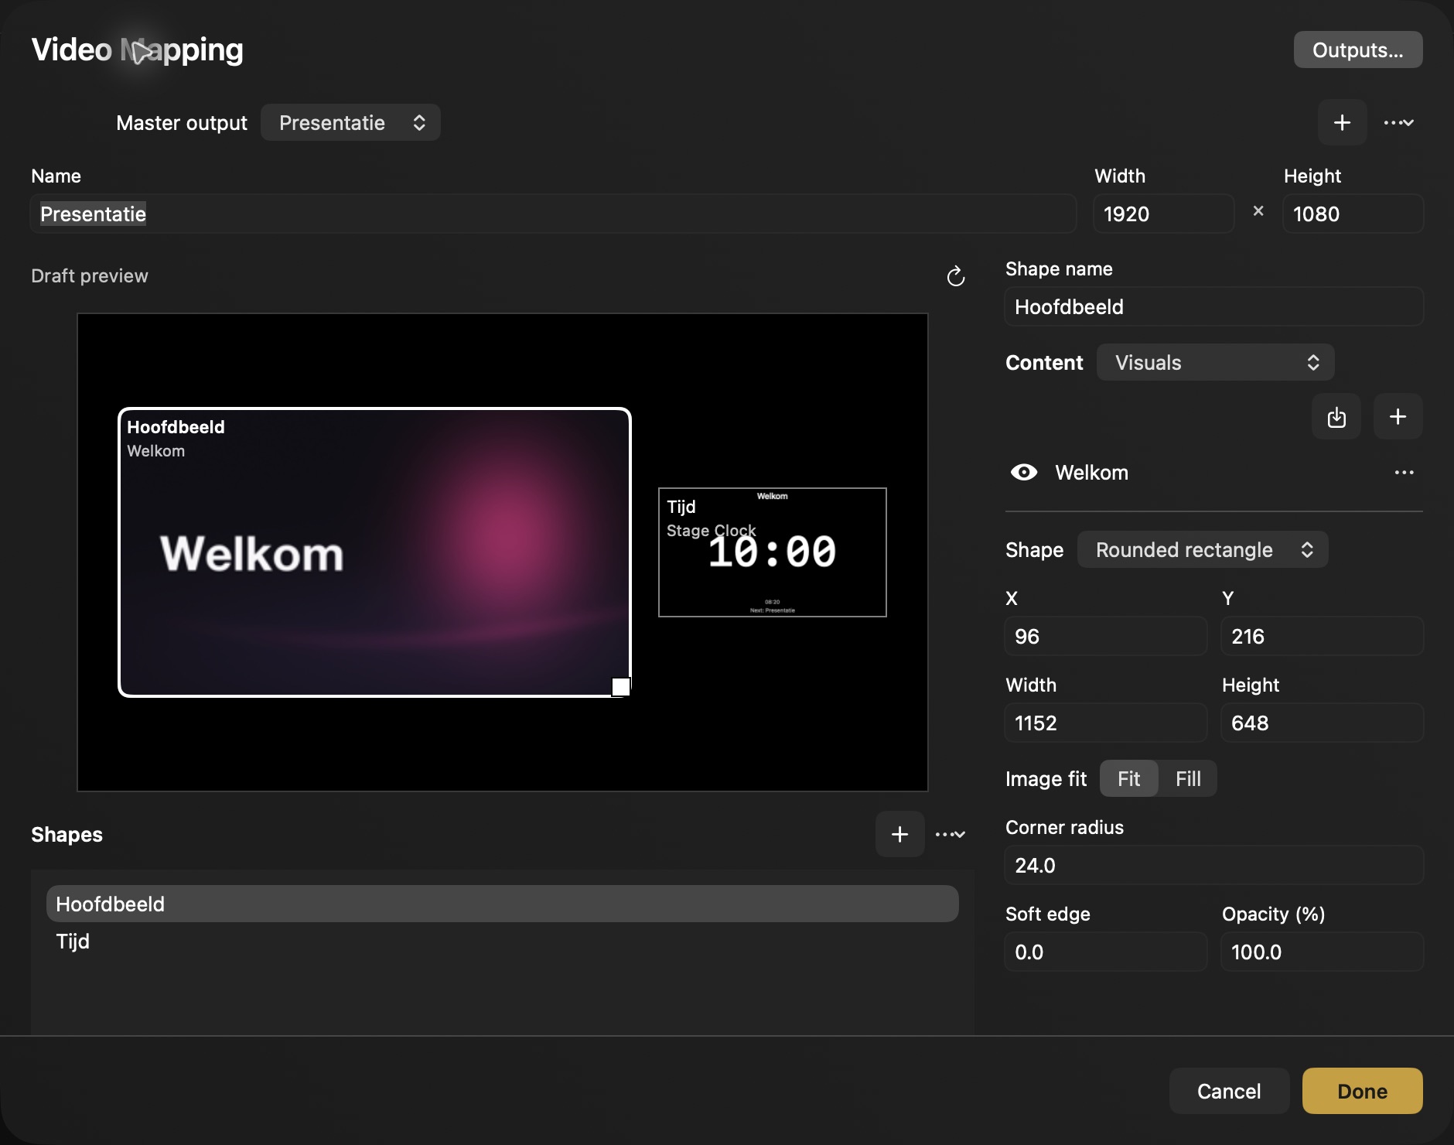
Task: Click the Shape name field Hoofdbeeld
Action: [x=1213, y=306]
